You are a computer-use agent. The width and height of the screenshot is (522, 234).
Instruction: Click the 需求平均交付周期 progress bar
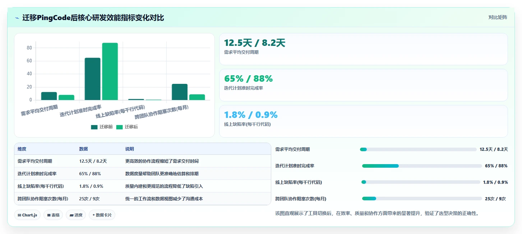[418, 149]
